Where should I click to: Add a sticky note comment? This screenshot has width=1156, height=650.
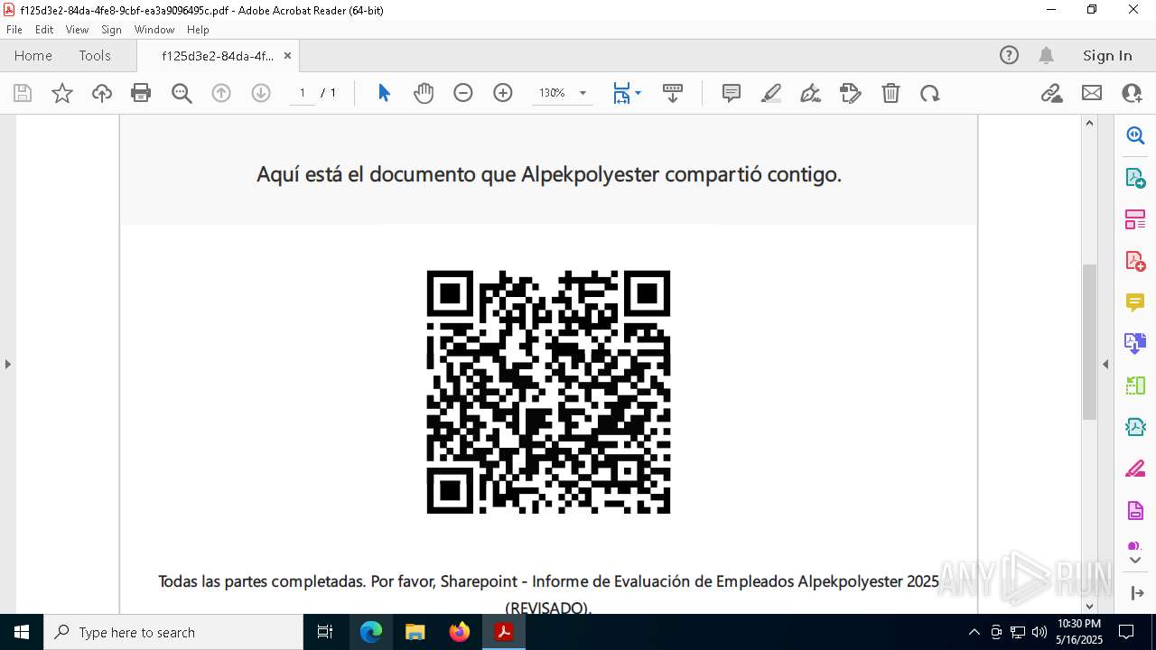732,93
